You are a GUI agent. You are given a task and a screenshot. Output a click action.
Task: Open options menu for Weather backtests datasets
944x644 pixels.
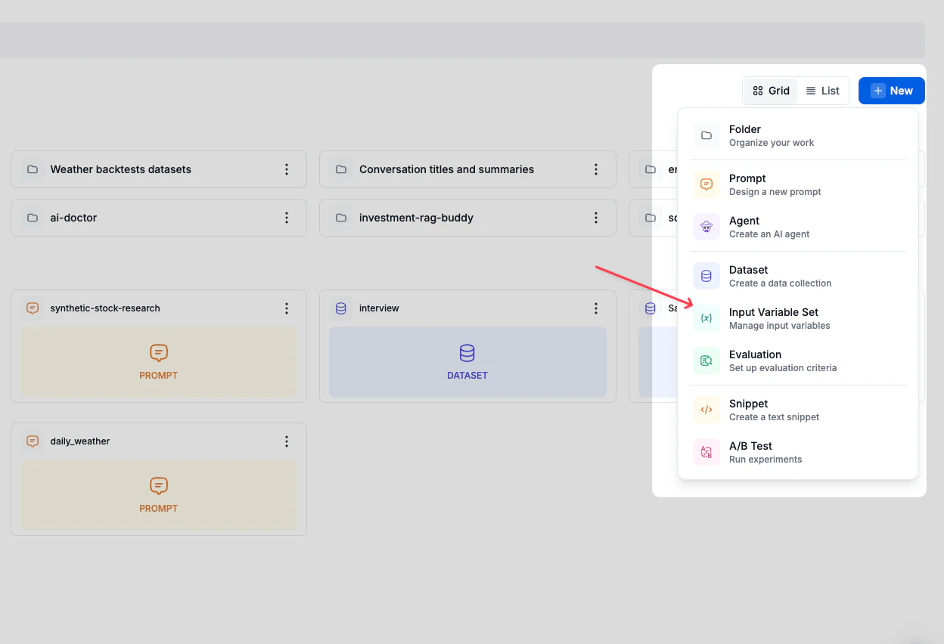pos(287,169)
